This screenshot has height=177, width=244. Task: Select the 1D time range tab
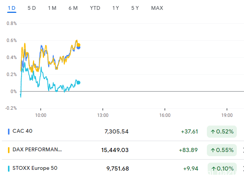(x=12, y=8)
